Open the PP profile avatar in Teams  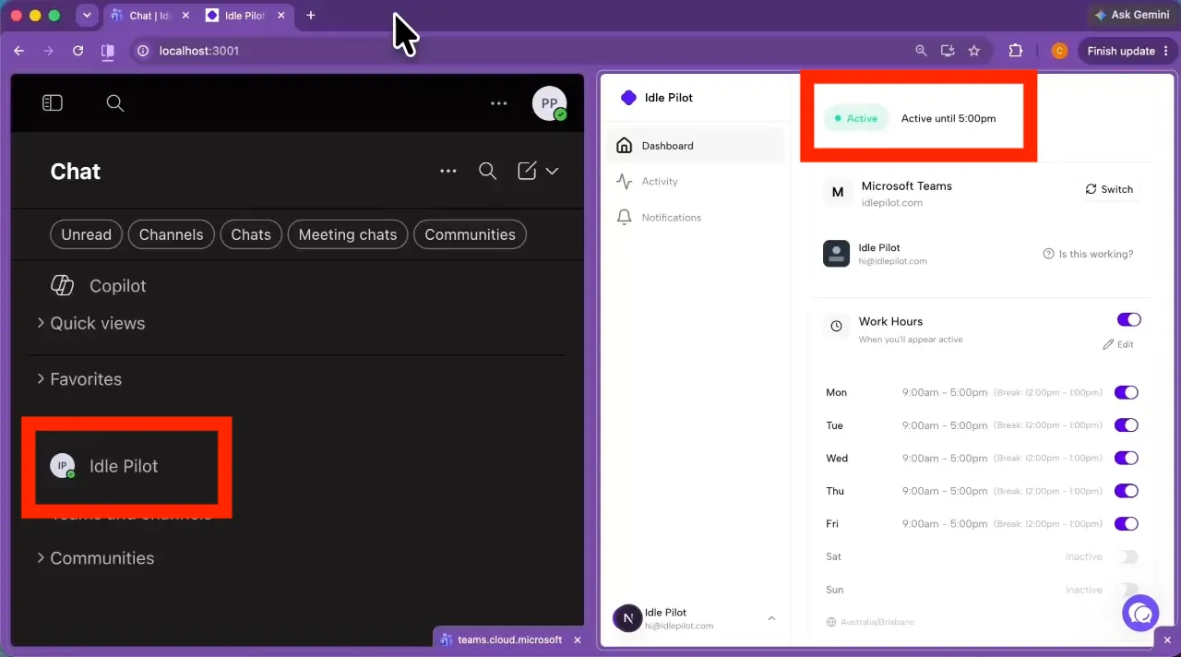pos(550,103)
